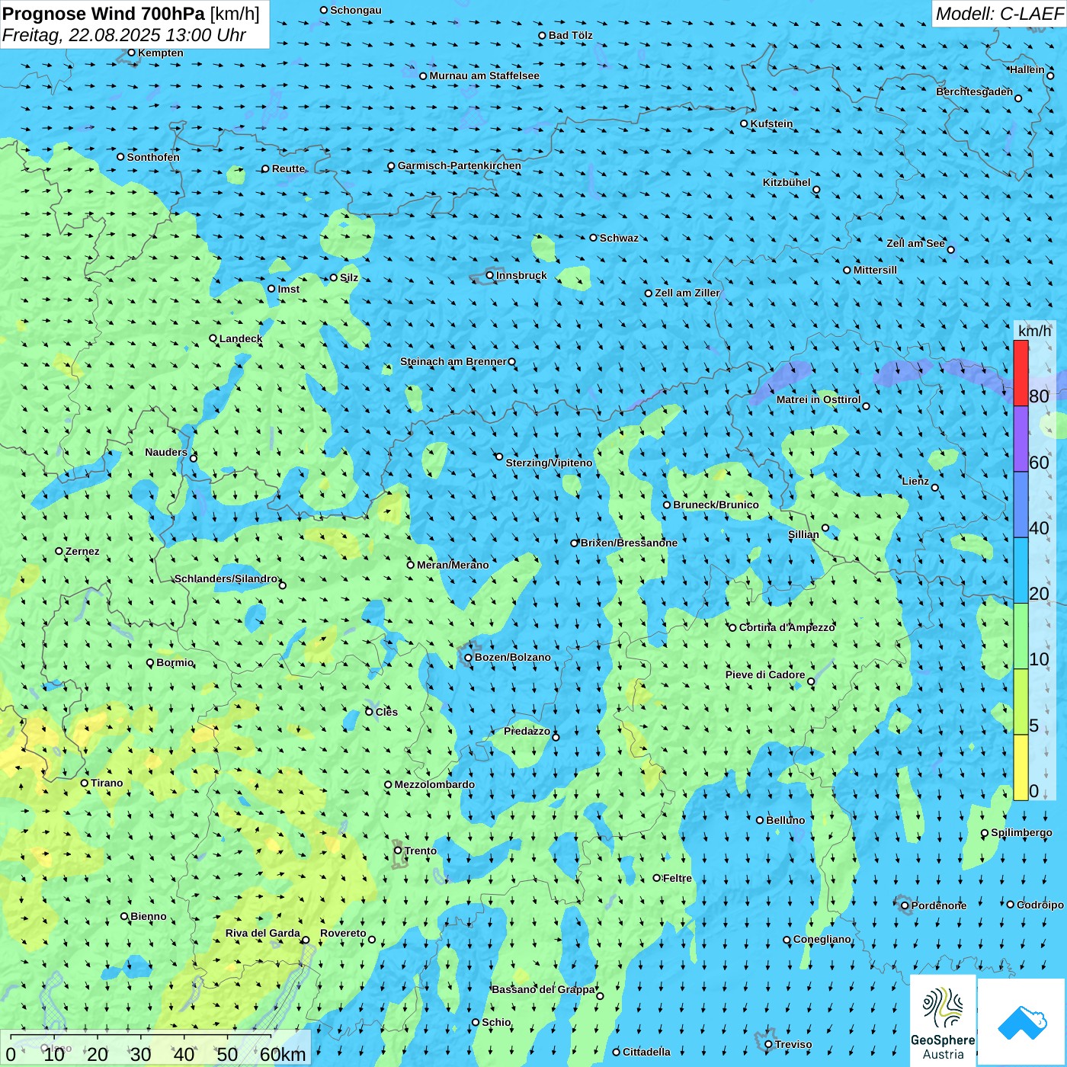The height and width of the screenshot is (1067, 1067).
Task: Click the purple 60 km/h legend color
Action: click(1021, 439)
